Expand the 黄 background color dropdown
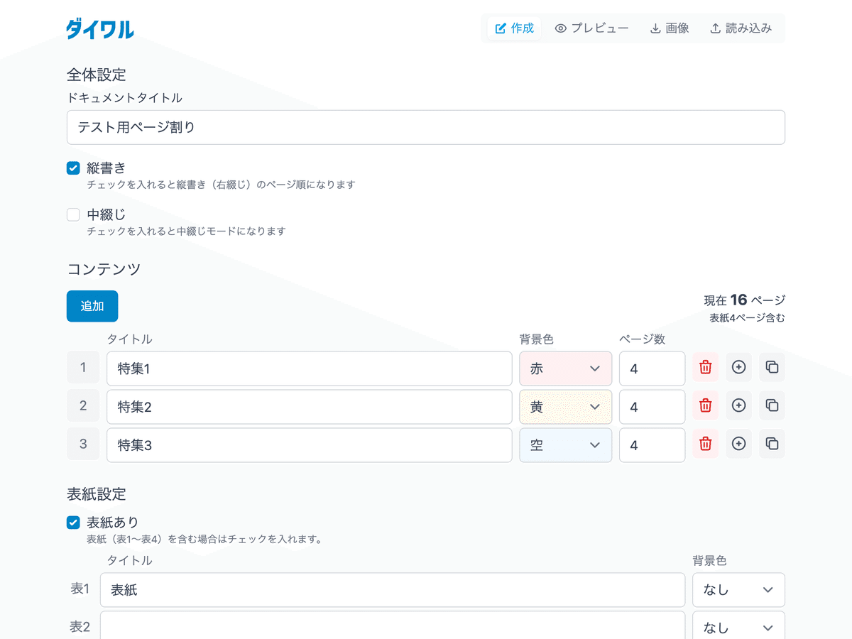Image resolution: width=852 pixels, height=639 pixels. point(565,407)
